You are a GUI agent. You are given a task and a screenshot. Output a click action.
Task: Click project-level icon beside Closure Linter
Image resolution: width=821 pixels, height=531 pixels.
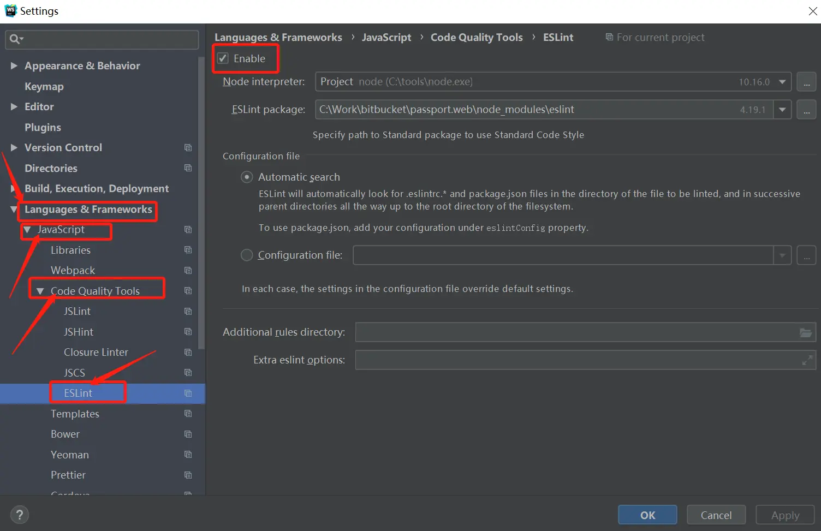[188, 352]
